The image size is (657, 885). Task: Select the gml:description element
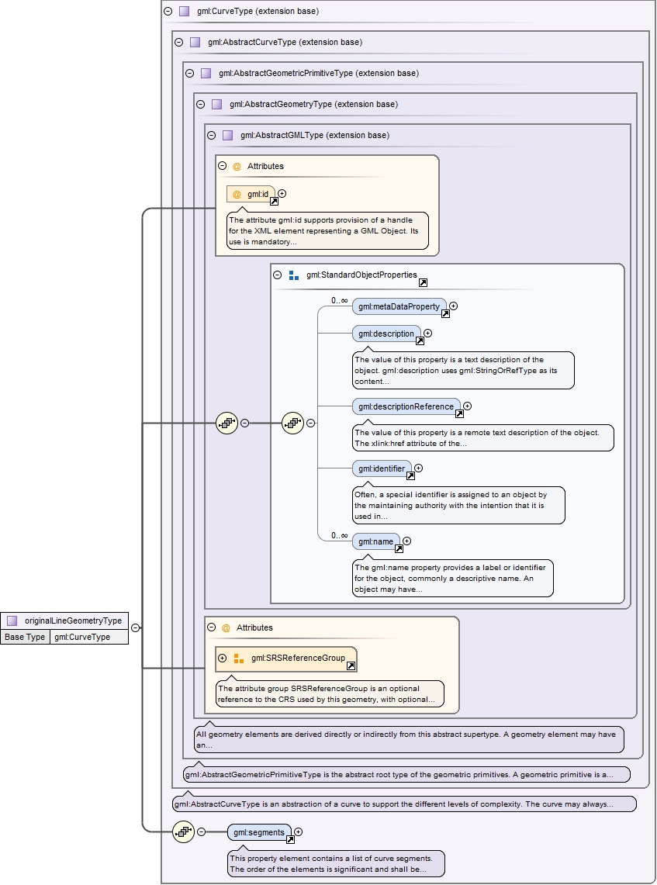pos(386,334)
